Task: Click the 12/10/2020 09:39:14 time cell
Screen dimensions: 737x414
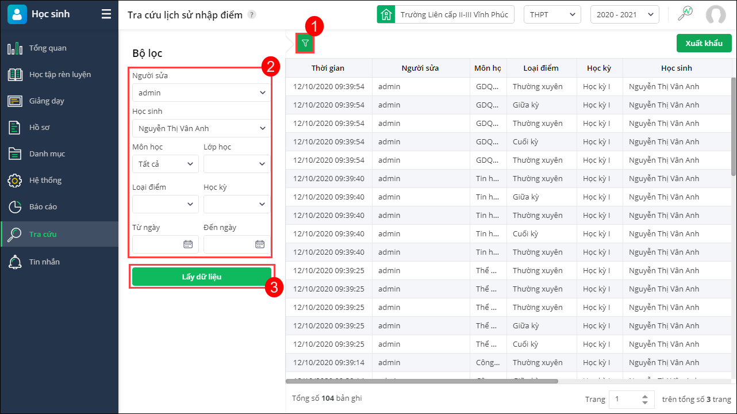Action: click(329, 362)
